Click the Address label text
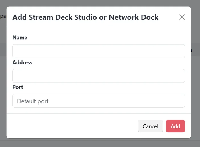Viewport: 200px width, 147px height. click(x=23, y=62)
